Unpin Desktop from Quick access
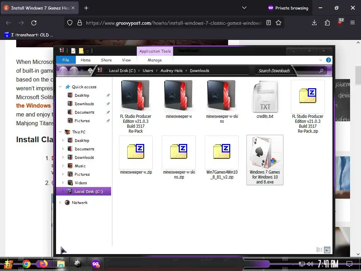The height and width of the screenshot is (271, 361). pyautogui.click(x=108, y=95)
